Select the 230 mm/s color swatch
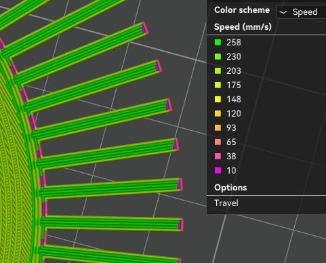The width and height of the screenshot is (326, 263). coord(218,57)
